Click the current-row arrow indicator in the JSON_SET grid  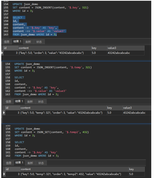click(x=4, y=174)
